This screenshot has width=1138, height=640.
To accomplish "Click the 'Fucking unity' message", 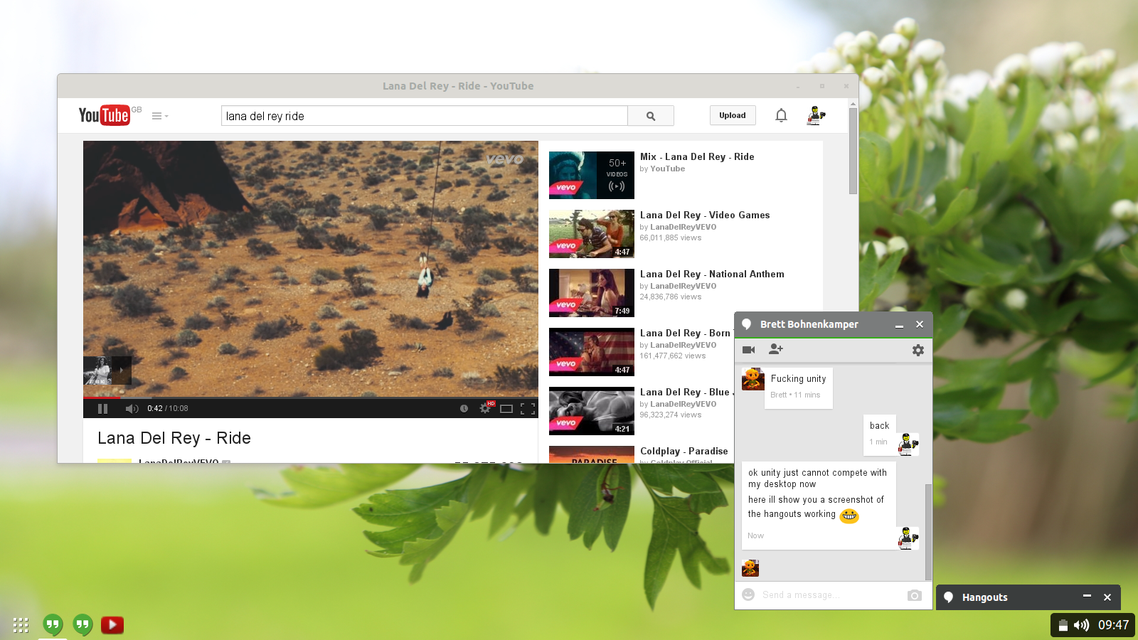I will coord(798,379).
